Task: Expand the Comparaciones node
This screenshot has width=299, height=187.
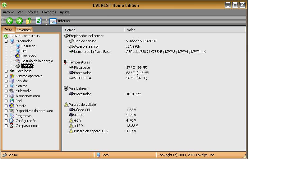Action: click(6, 126)
